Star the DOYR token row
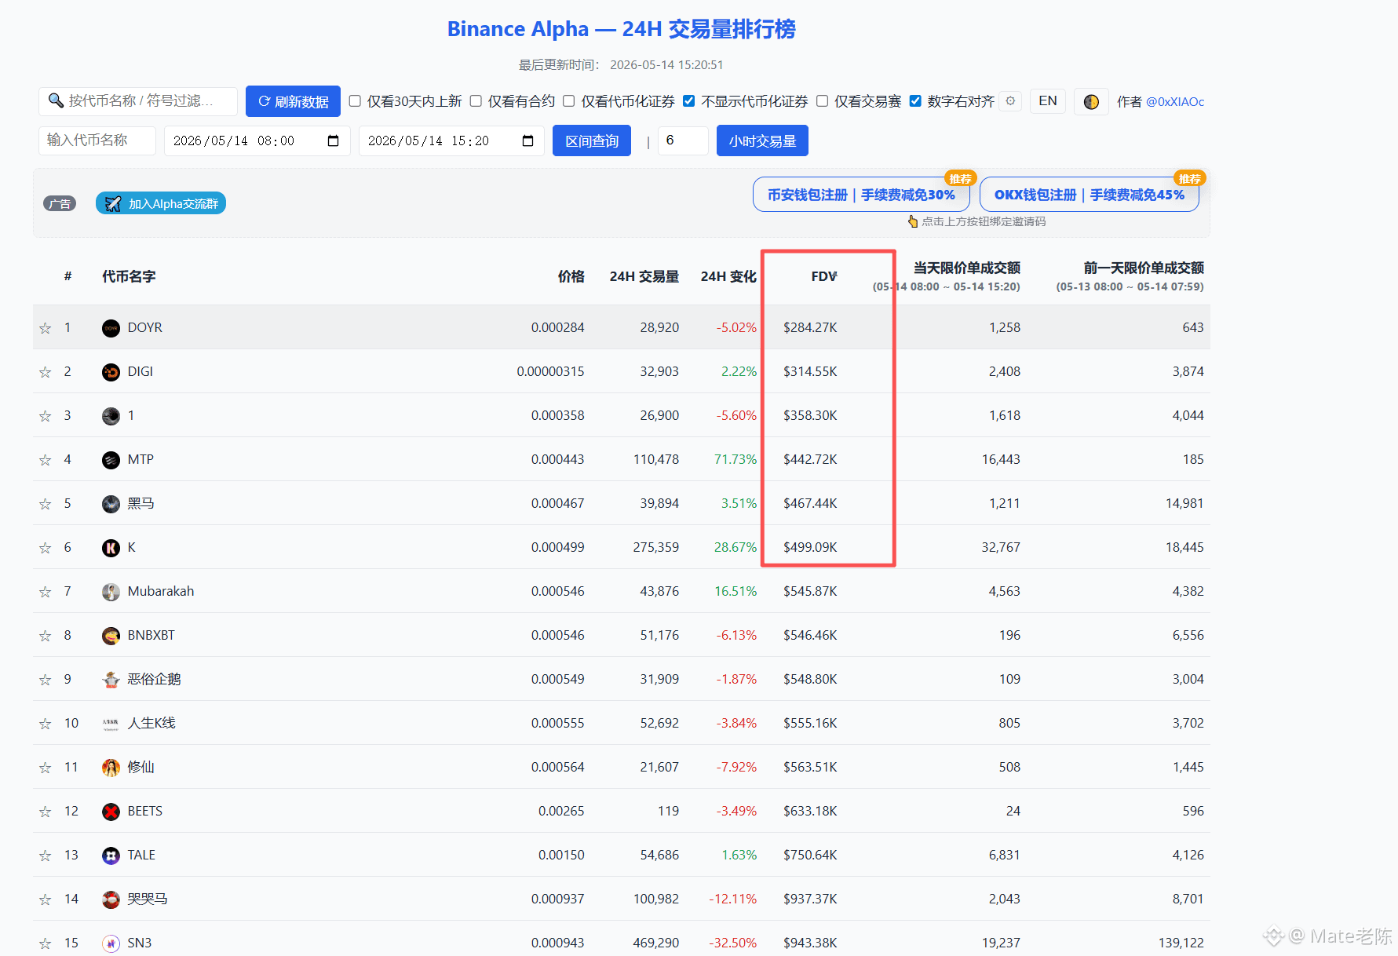Image resolution: width=1398 pixels, height=956 pixels. pyautogui.click(x=46, y=328)
